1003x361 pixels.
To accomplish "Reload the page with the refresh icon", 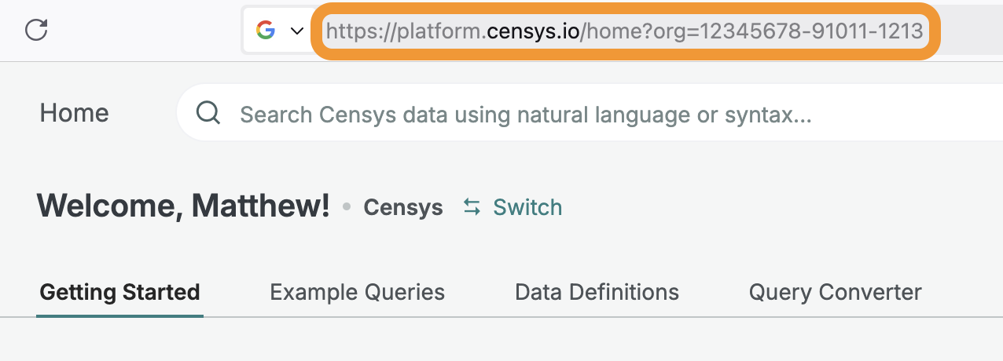I will pos(36,31).
